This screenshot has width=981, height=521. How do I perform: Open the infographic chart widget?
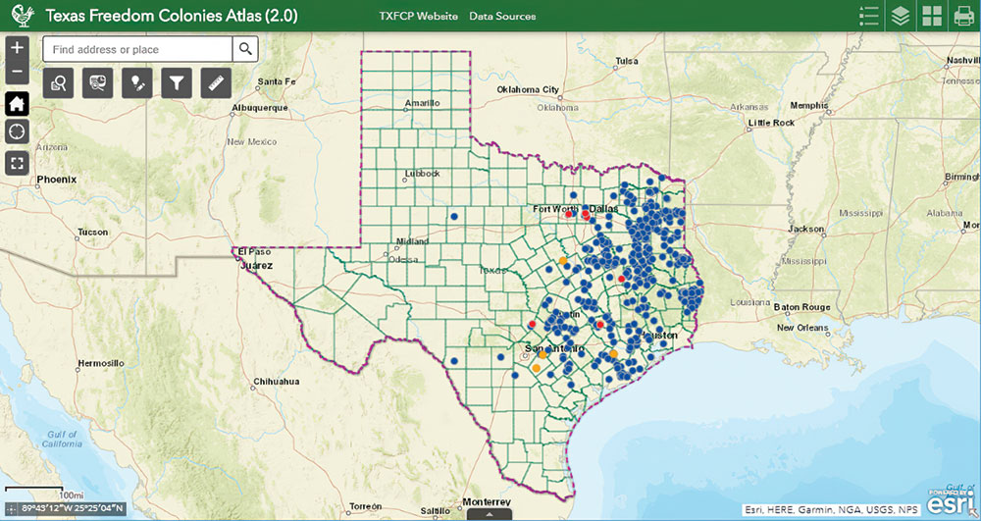[98, 83]
